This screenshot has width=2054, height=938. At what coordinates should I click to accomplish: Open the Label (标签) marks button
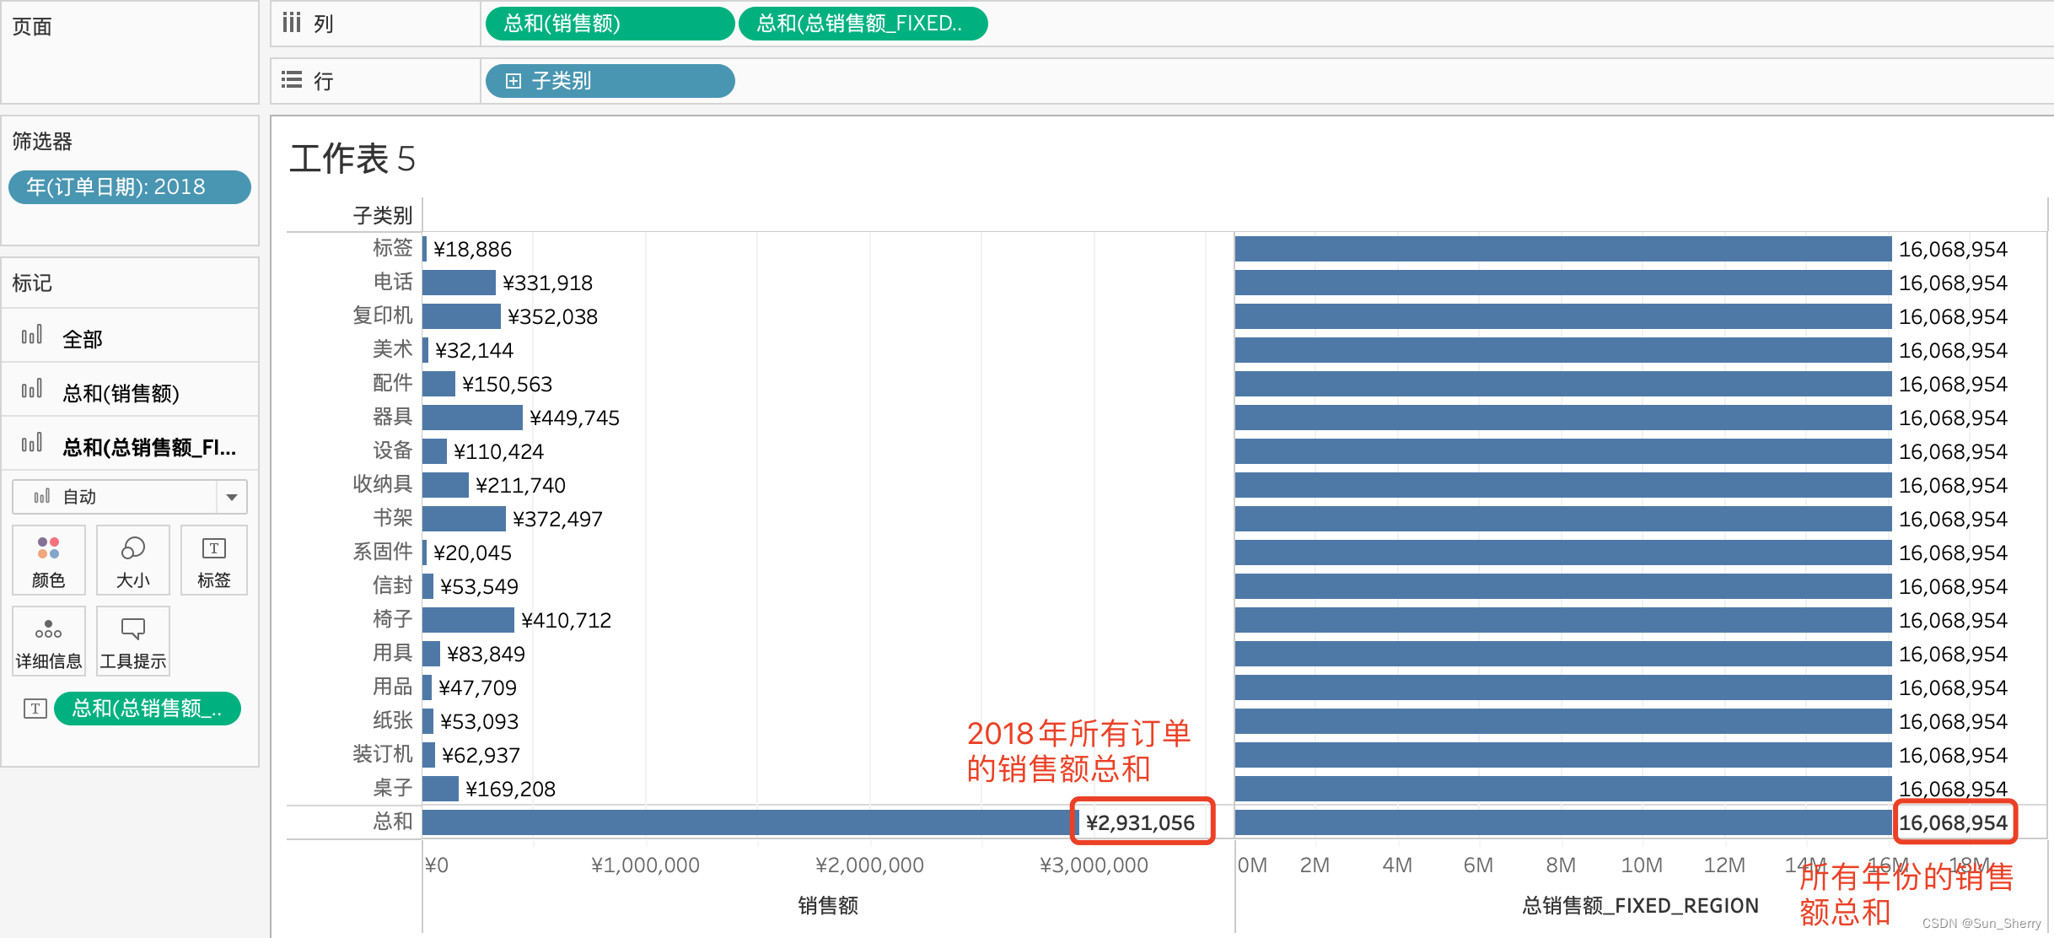213,560
